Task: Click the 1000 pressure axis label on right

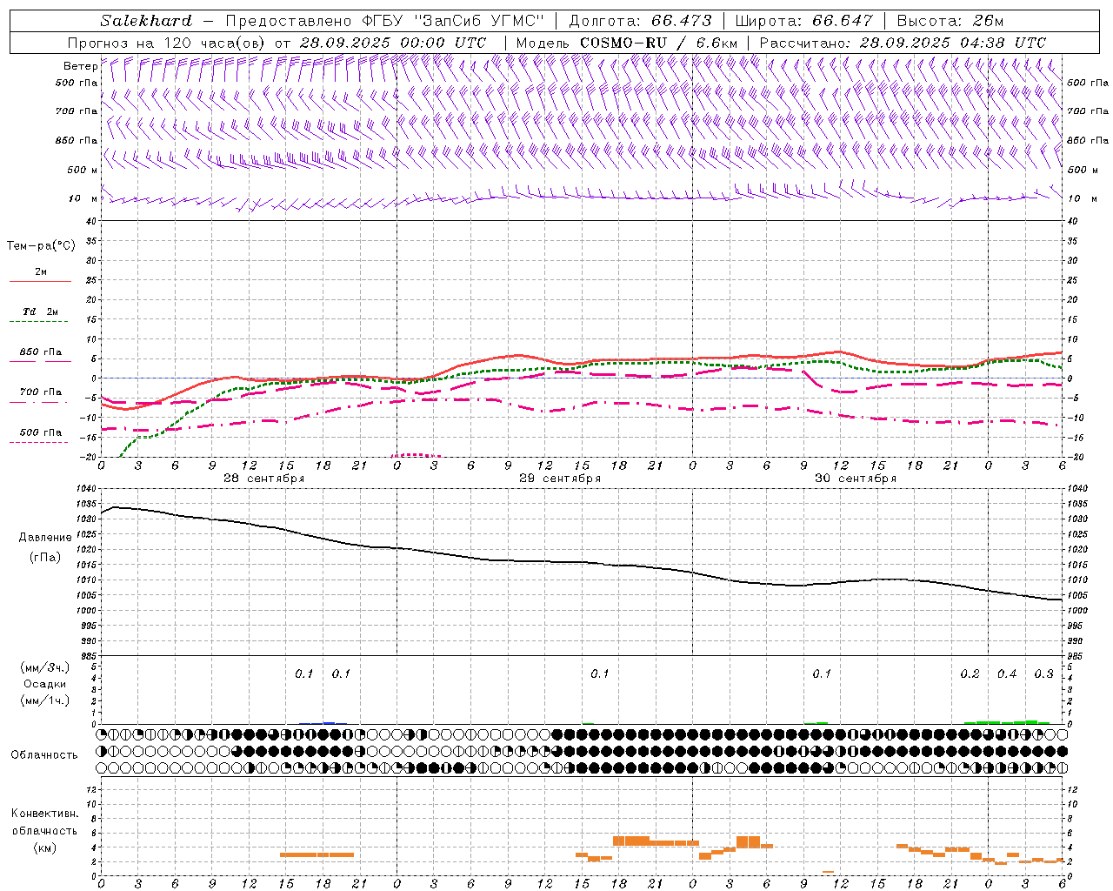Action: point(1077,611)
